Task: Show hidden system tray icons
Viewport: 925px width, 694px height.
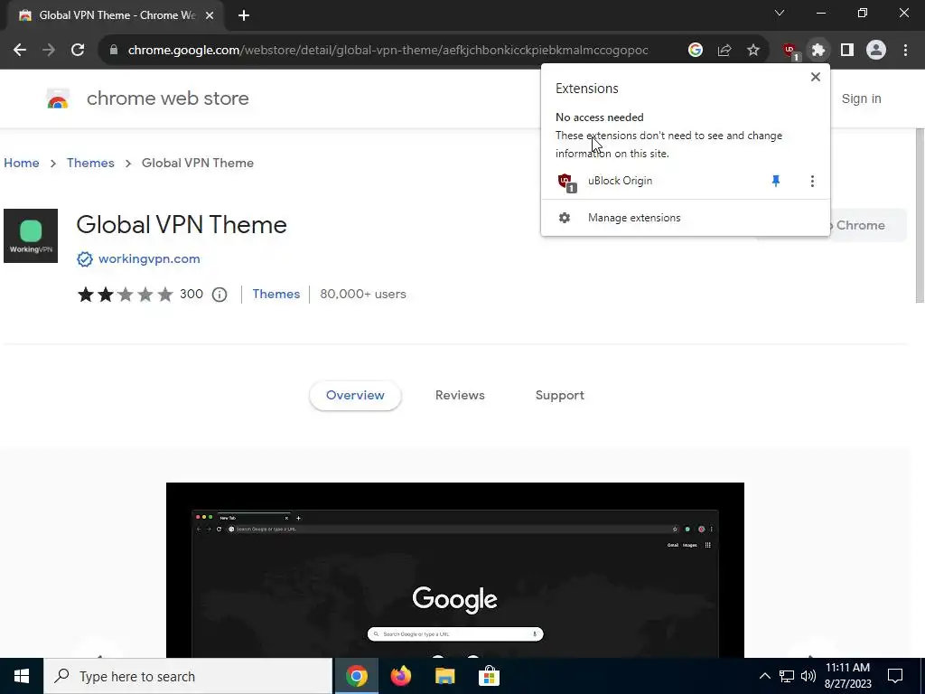Action: 764,676
